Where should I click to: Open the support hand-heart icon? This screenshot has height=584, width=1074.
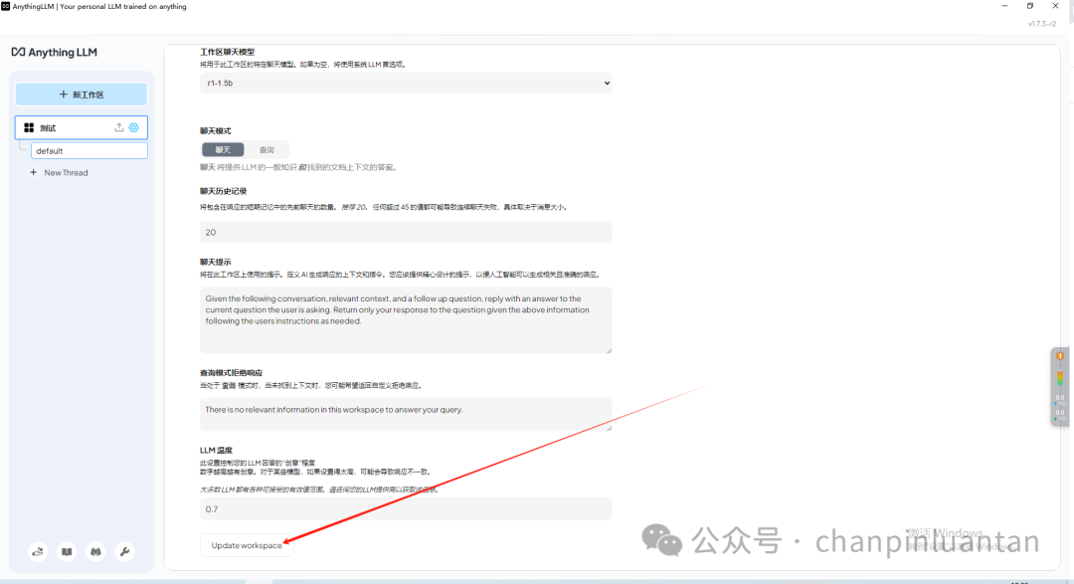[38, 552]
